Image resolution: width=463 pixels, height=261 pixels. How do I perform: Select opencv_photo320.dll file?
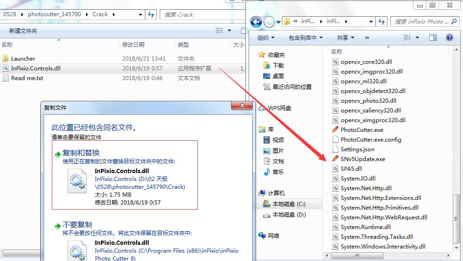(x=368, y=101)
